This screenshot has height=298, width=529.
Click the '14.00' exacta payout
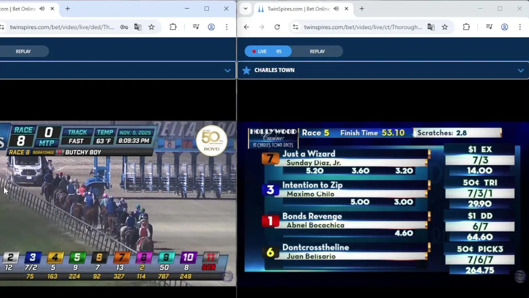coord(480,171)
